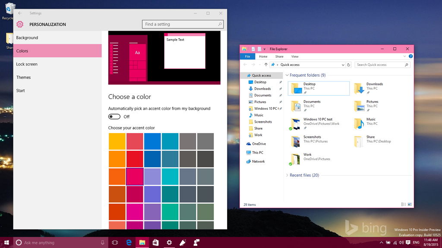Pick the magenta accent color swatch

click(x=135, y=177)
